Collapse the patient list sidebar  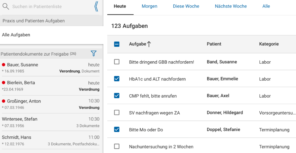96,6
